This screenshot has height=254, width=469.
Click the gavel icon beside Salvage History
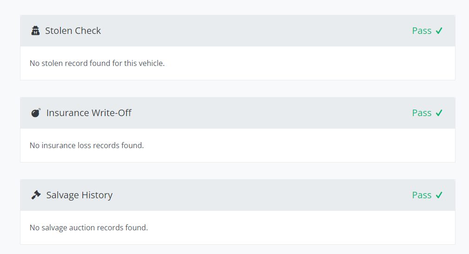click(36, 195)
